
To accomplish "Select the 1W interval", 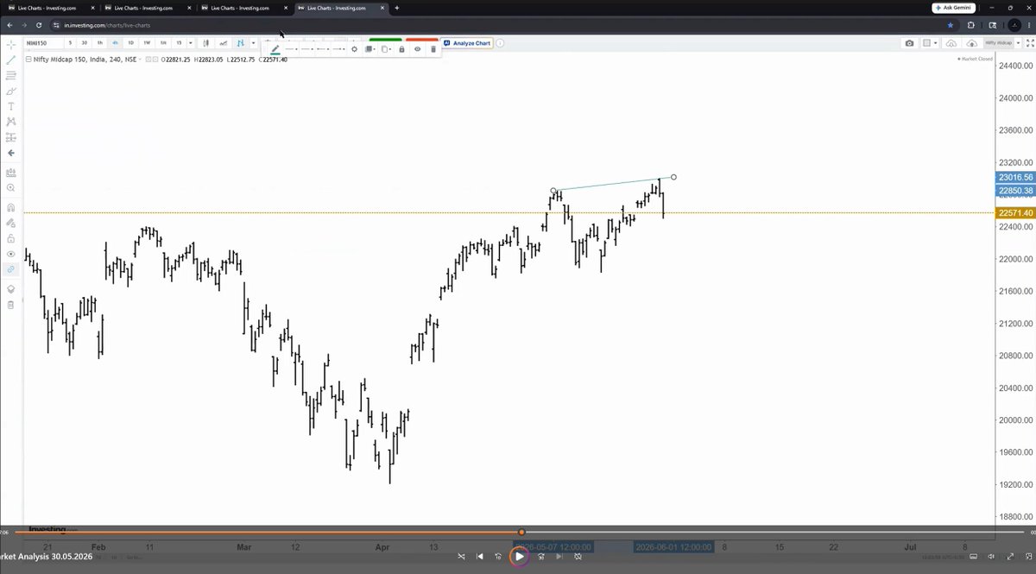I will point(147,42).
